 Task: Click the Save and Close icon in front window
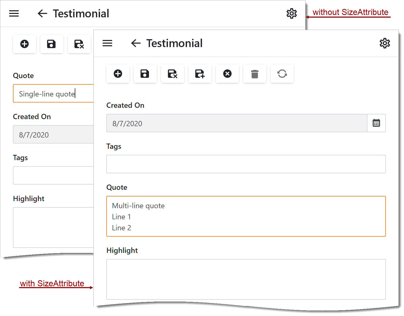(x=172, y=74)
